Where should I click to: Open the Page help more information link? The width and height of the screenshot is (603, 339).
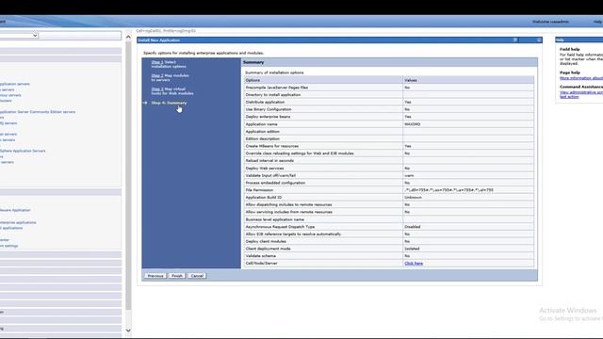(x=581, y=78)
